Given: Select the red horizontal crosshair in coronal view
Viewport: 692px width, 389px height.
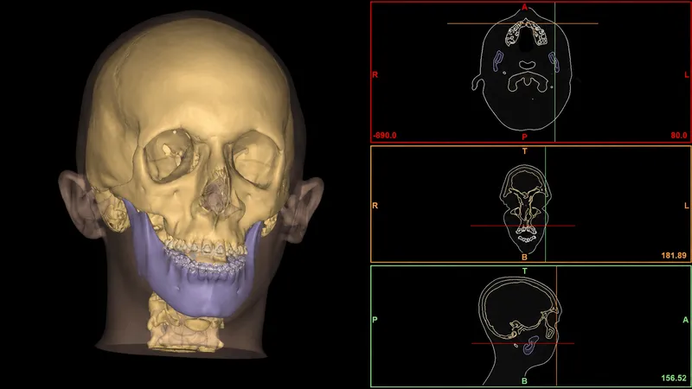Looking at the screenshot, I should [522, 226].
